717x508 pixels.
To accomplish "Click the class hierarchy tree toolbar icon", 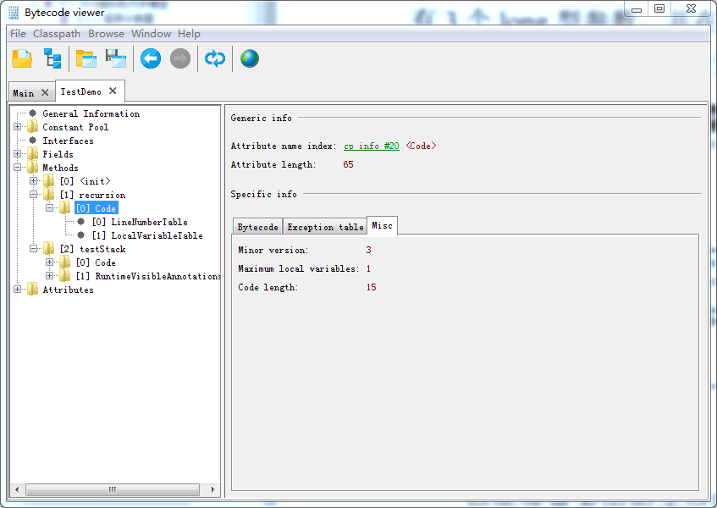I will [x=52, y=58].
